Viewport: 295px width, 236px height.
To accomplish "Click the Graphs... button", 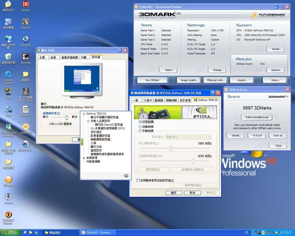I will 242,80.
